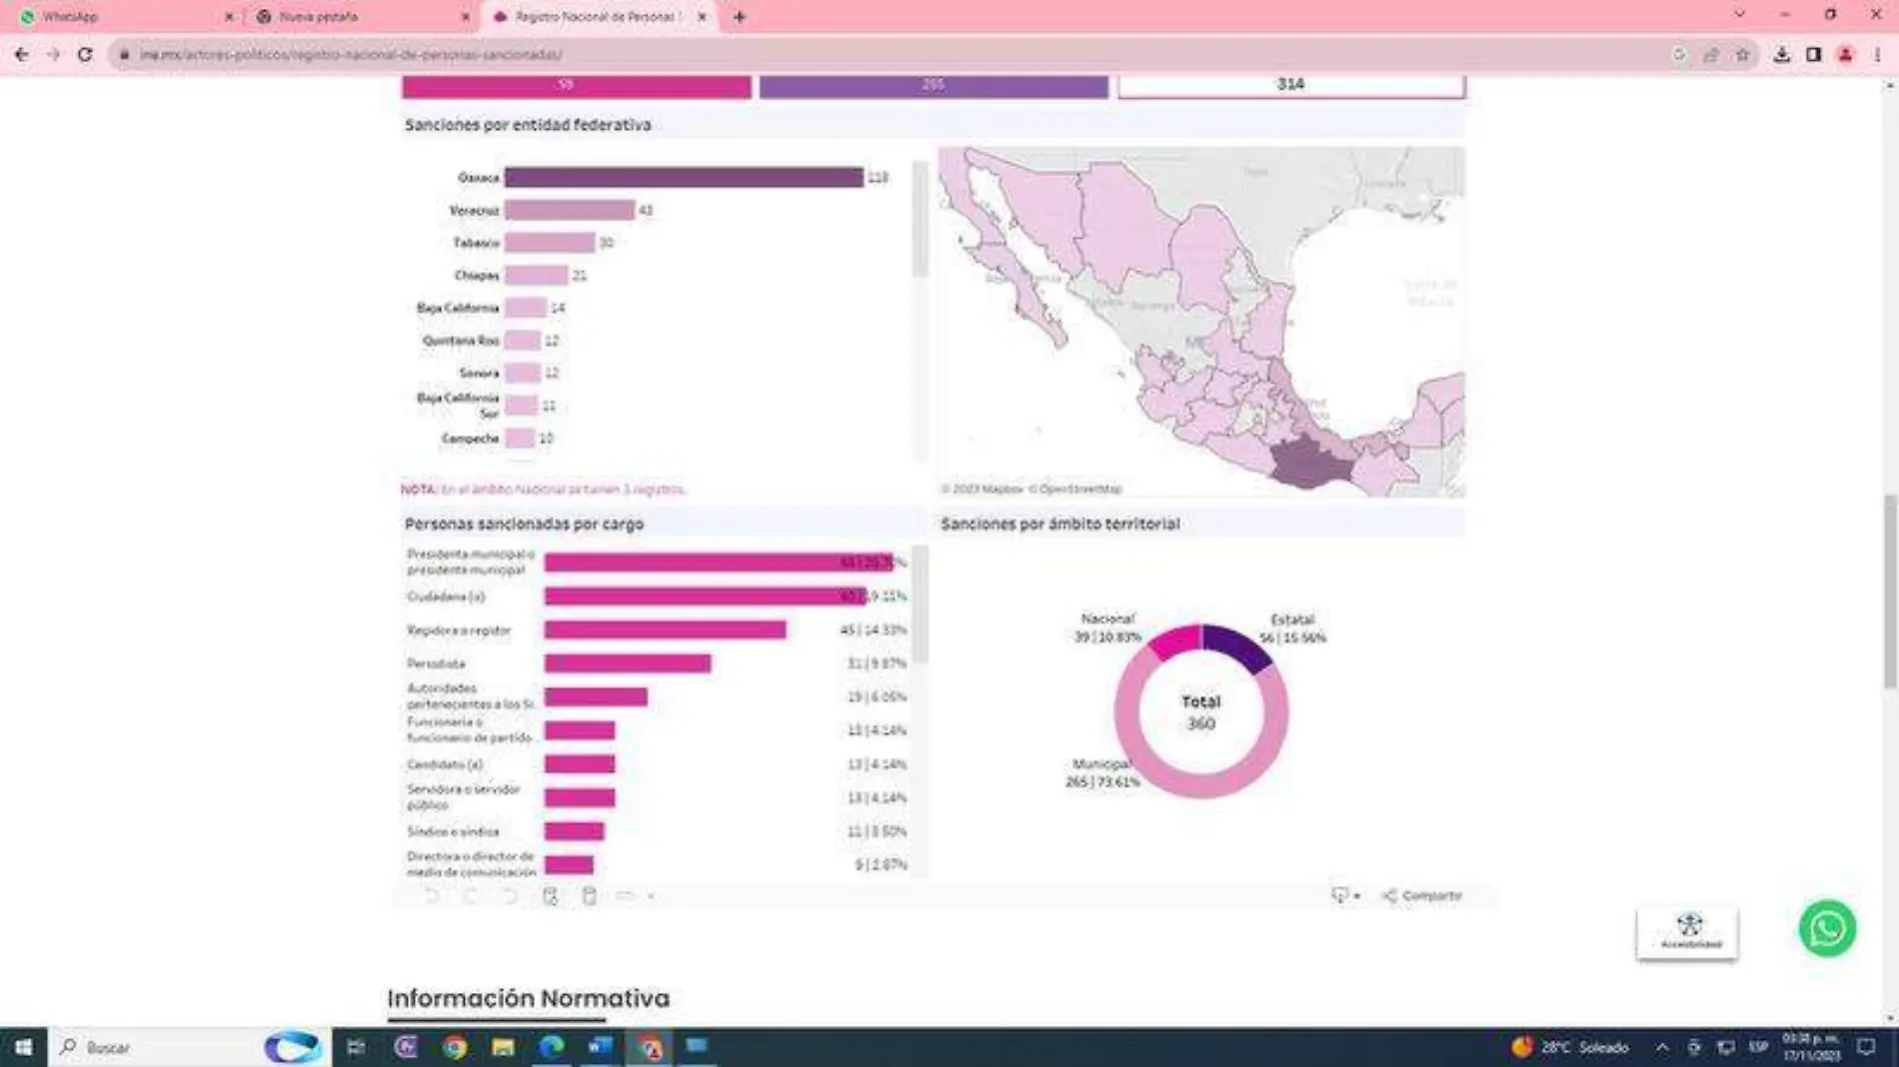Click the Tableau refresh data icon
The image size is (1899, 1067).
550,896
